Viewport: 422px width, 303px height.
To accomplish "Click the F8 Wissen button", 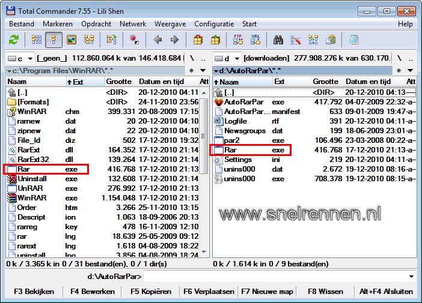I will 325,292.
